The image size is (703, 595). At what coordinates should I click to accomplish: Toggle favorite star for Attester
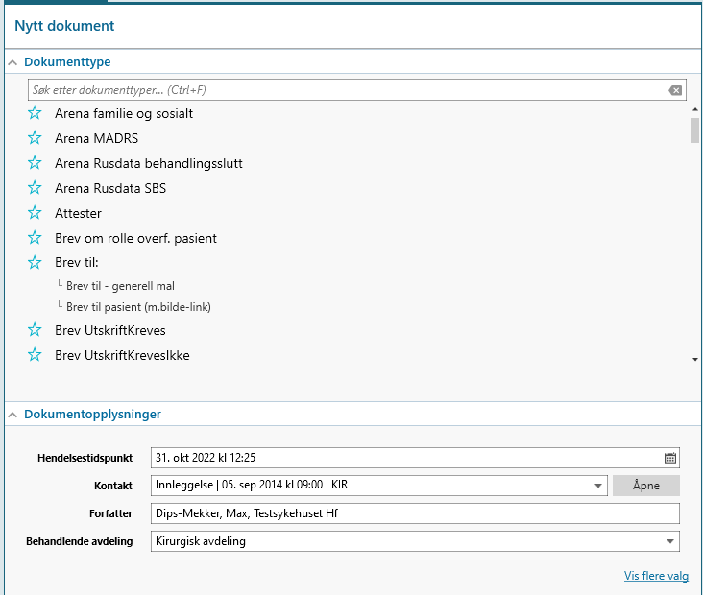(36, 213)
